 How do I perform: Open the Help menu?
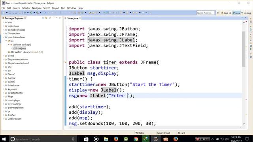pyautogui.click(x=80, y=8)
